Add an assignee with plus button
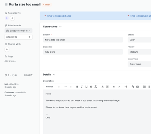This screenshot has height=134, width=151. [x=12, y=18]
